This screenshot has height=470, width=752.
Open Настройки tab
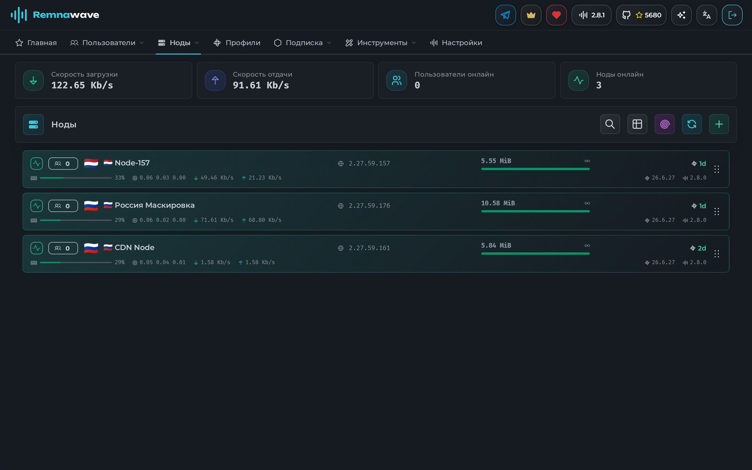(x=456, y=42)
